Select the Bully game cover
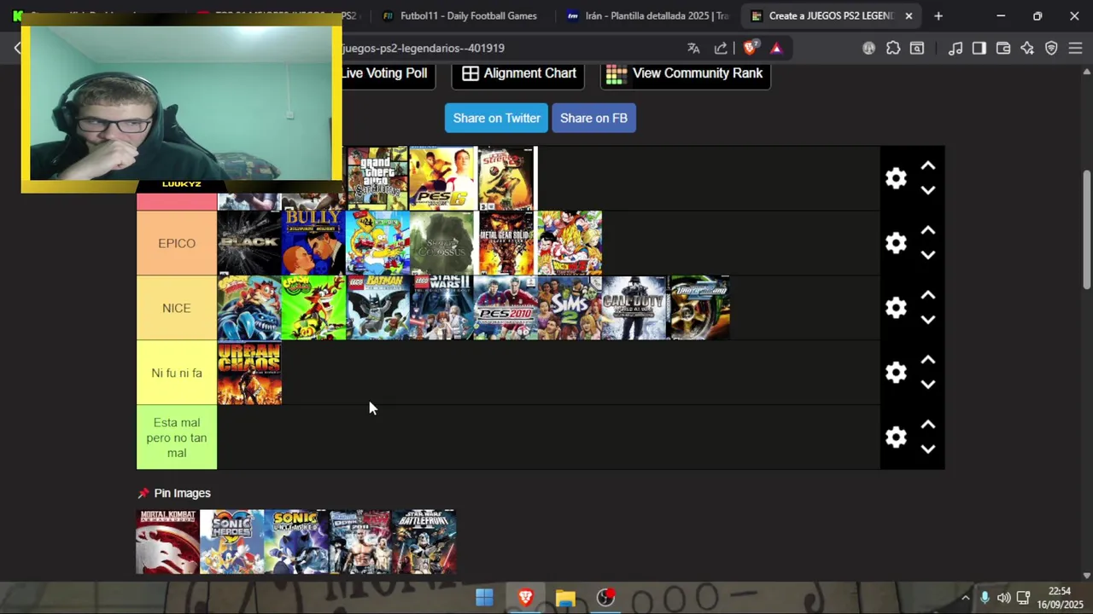Viewport: 1093px width, 614px height. pyautogui.click(x=313, y=243)
